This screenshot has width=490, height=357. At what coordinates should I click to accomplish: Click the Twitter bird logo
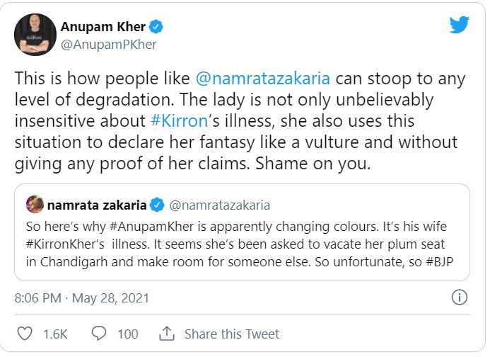460,25
